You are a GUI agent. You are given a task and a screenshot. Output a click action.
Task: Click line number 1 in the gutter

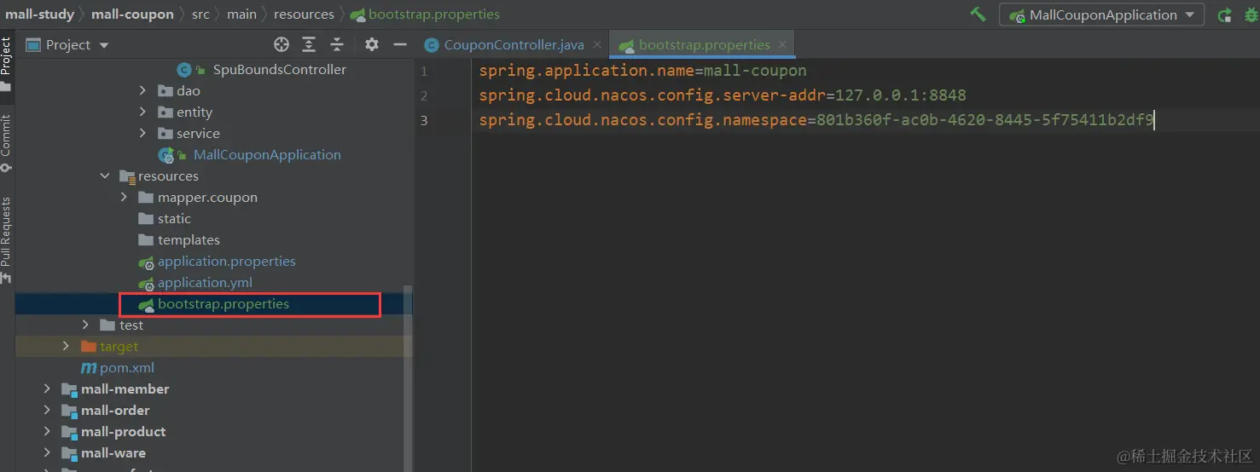click(424, 71)
